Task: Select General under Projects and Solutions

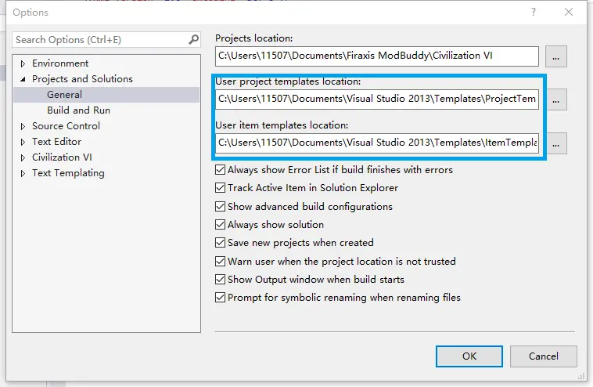Action: [64, 95]
